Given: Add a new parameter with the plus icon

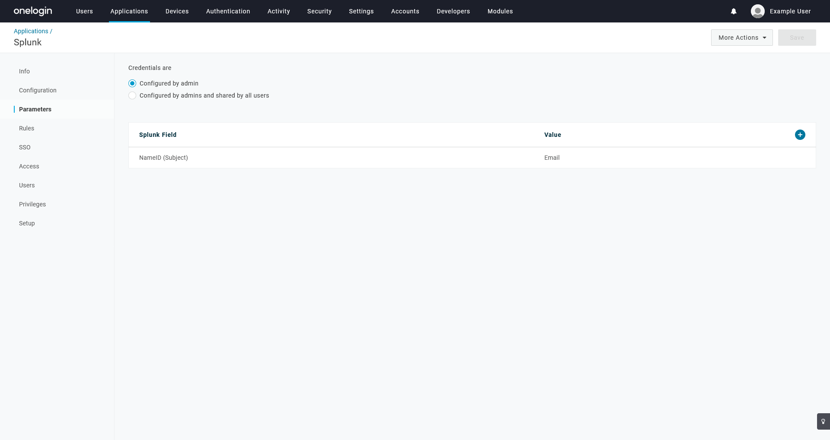Looking at the screenshot, I should pyautogui.click(x=800, y=134).
